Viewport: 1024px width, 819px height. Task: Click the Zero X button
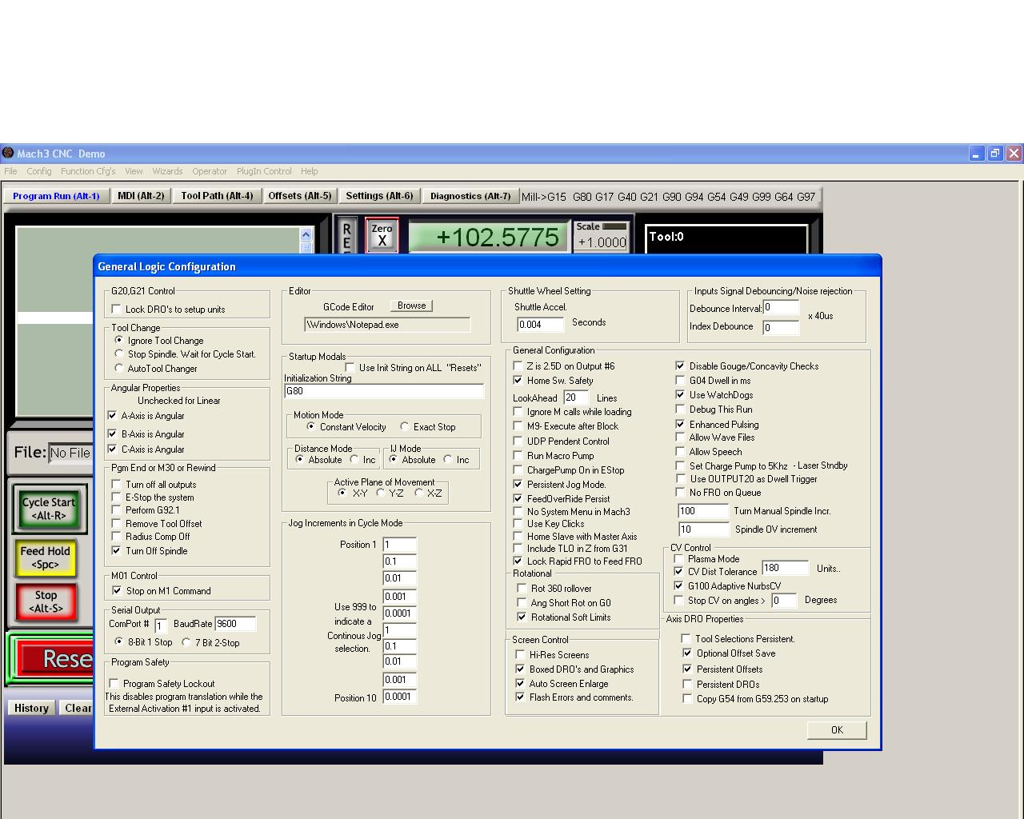pos(382,235)
